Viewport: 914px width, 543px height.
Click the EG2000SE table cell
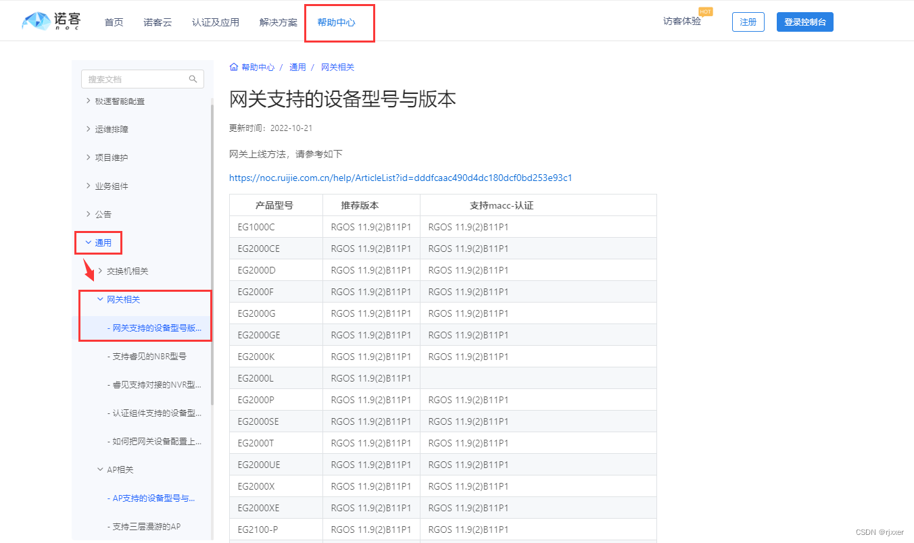click(276, 421)
